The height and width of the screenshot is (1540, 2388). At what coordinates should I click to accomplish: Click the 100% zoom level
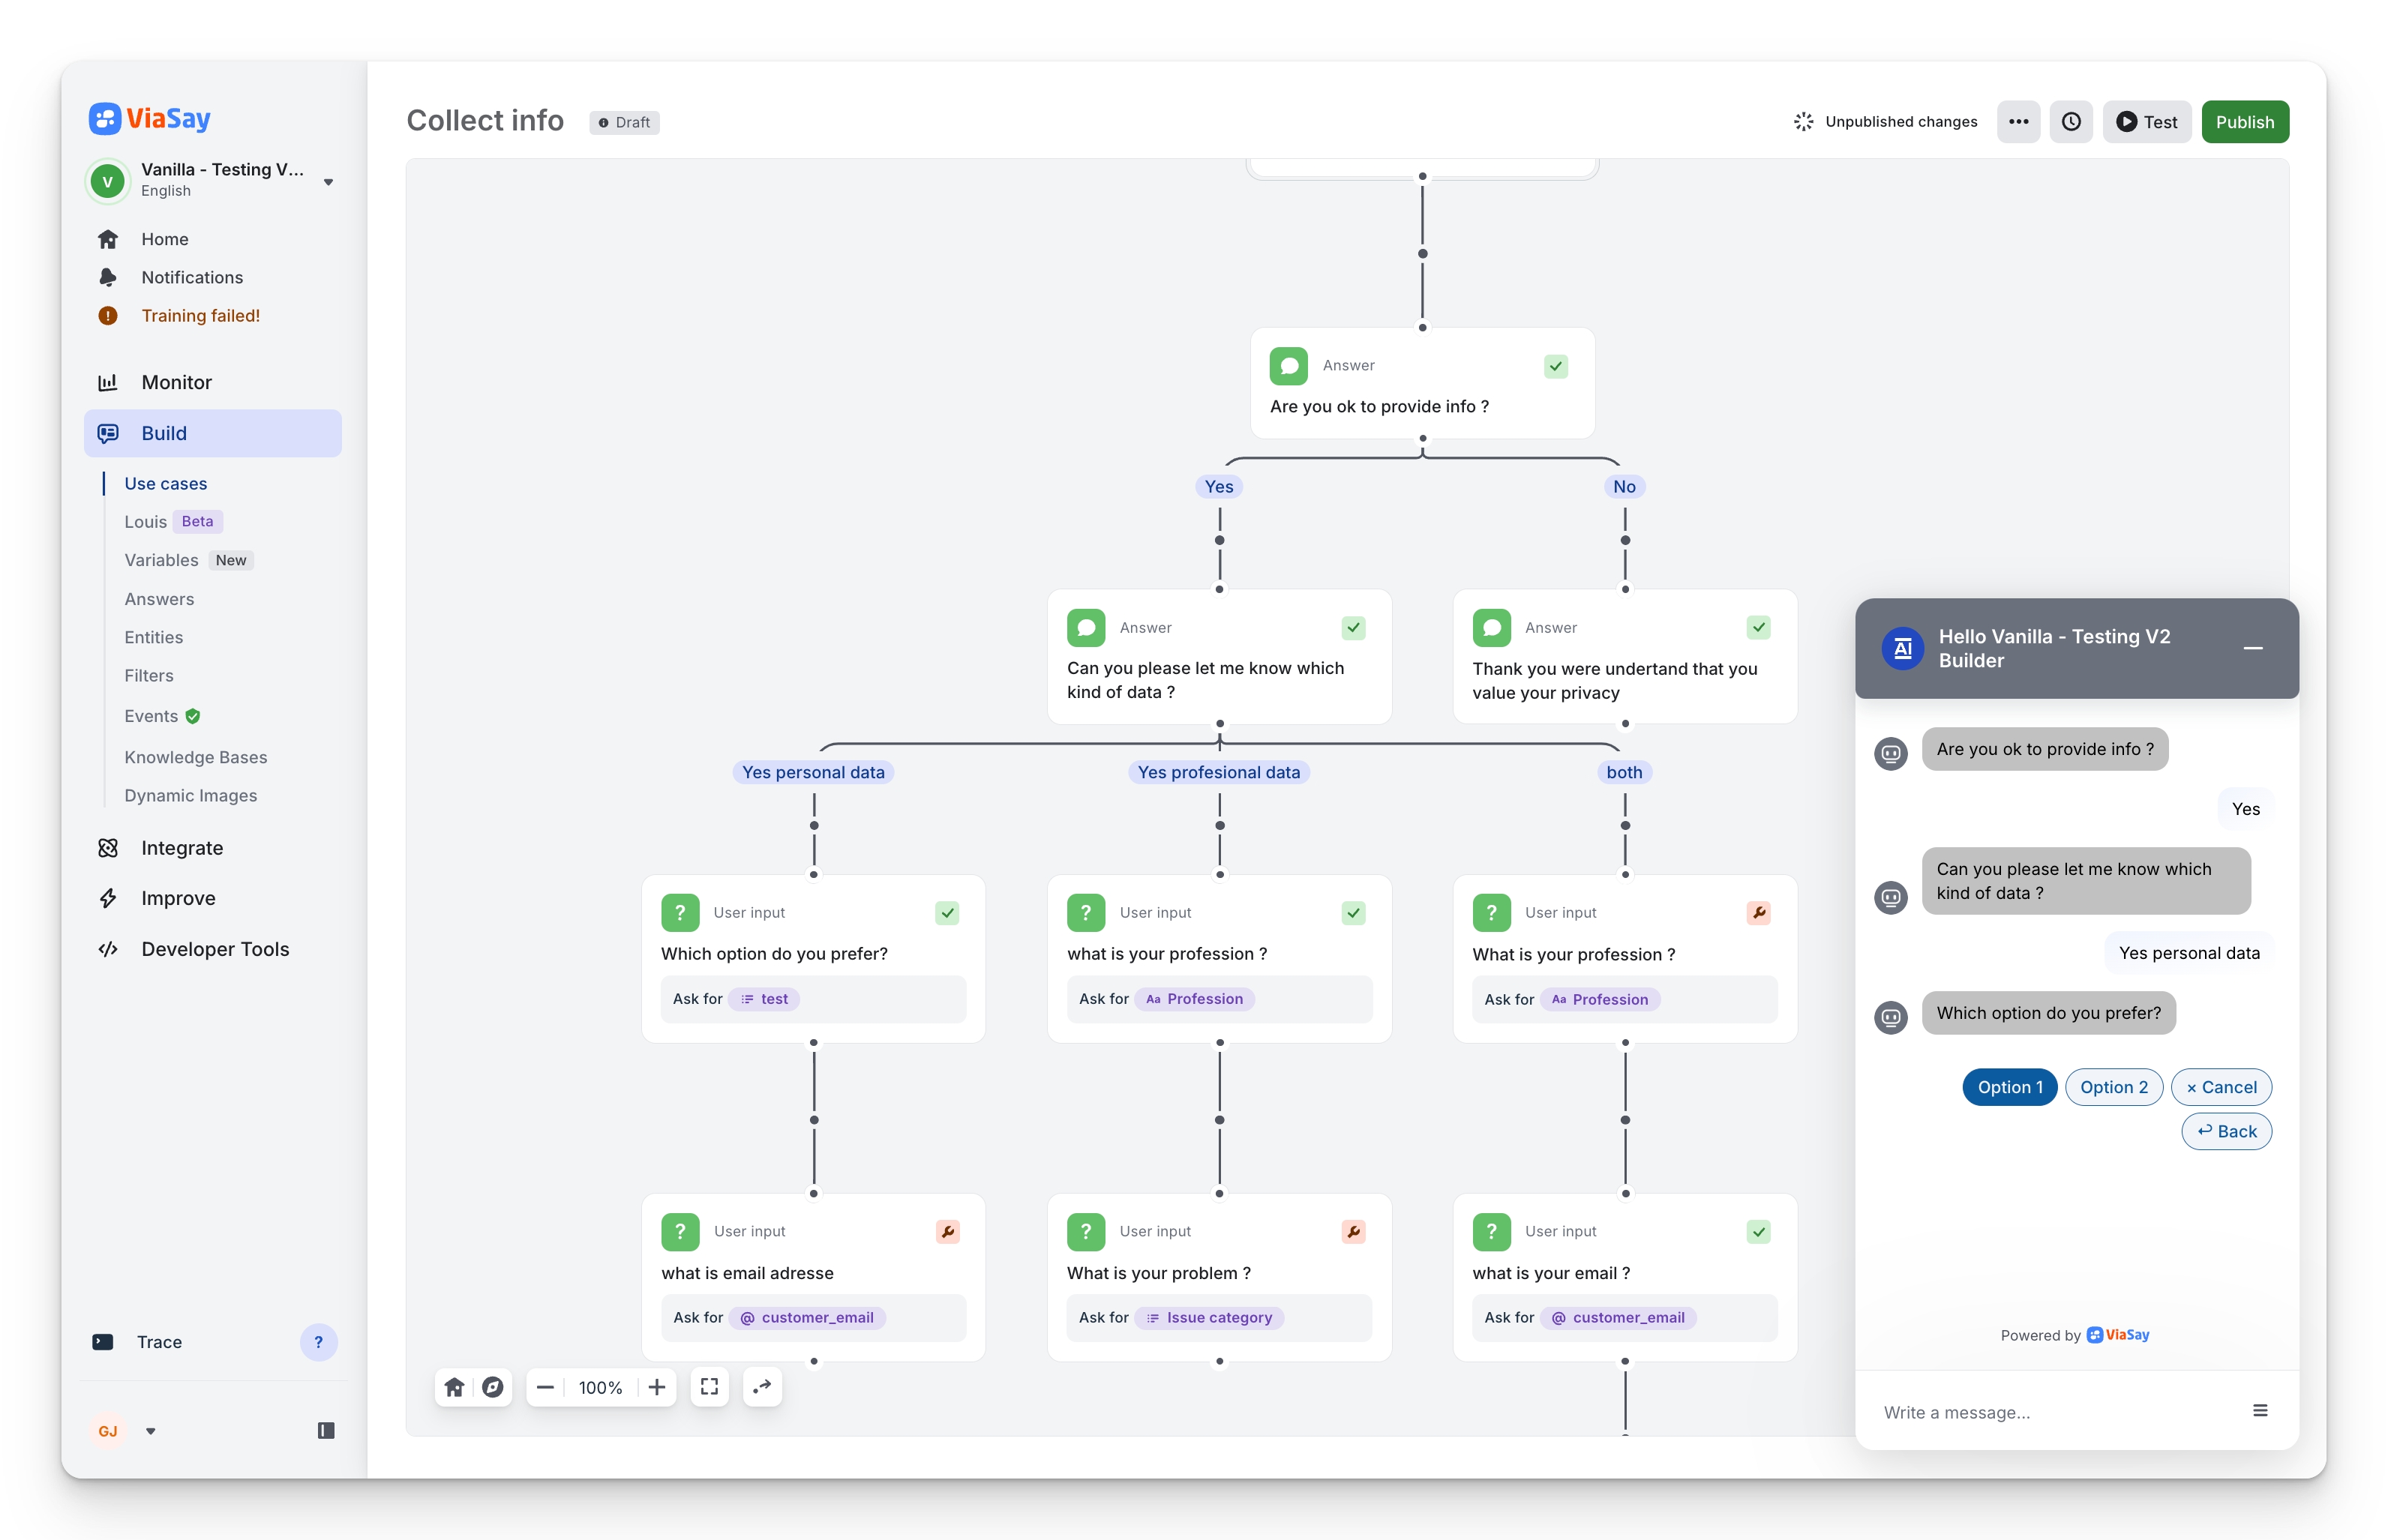600,1388
